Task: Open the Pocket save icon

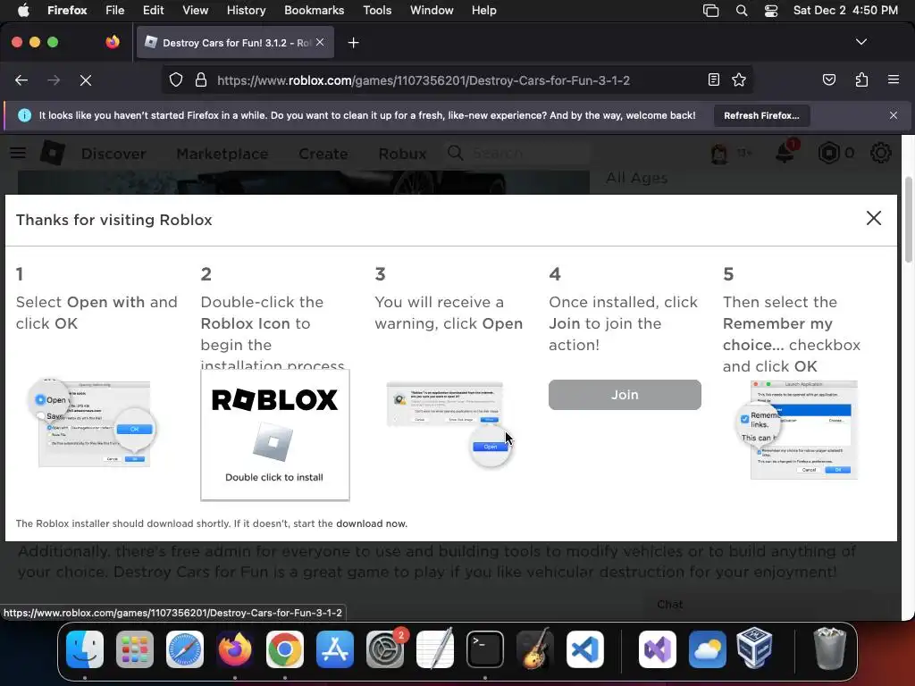Action: (828, 79)
